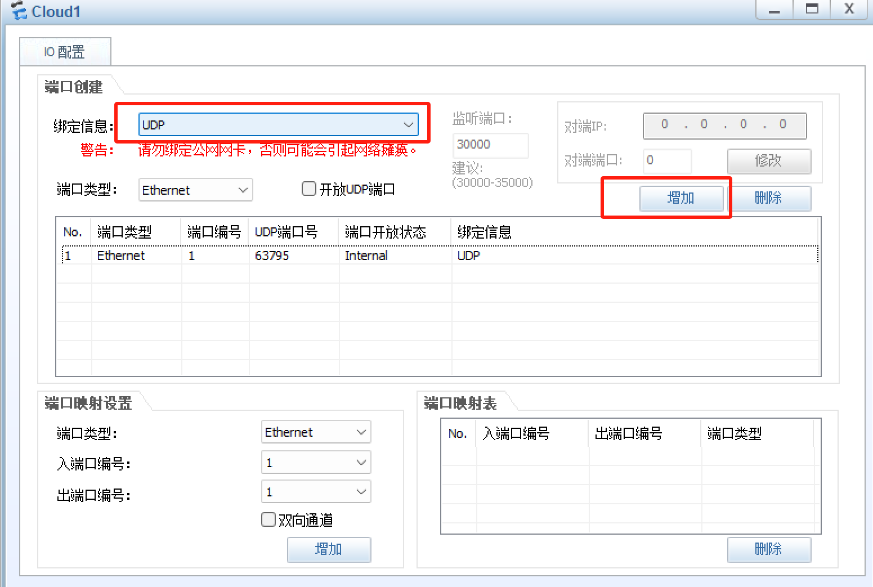Enable the 双向通道 checkbox
This screenshot has height=587, width=873.
pos(268,519)
